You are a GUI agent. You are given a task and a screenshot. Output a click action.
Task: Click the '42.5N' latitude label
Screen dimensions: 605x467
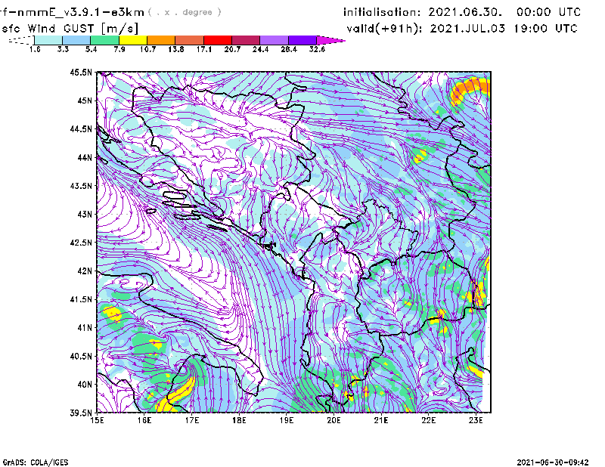click(82, 243)
